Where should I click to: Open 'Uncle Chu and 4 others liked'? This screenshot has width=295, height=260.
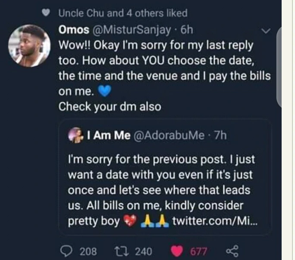[122, 13]
